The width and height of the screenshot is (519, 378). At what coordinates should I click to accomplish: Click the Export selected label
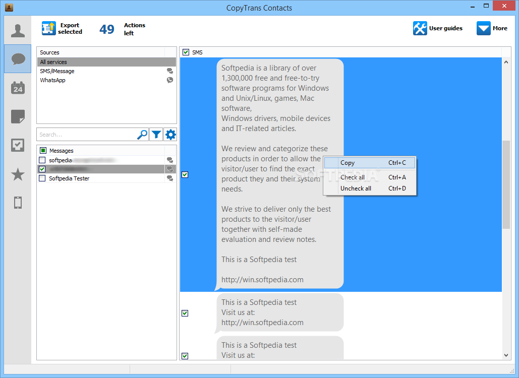tap(70, 28)
